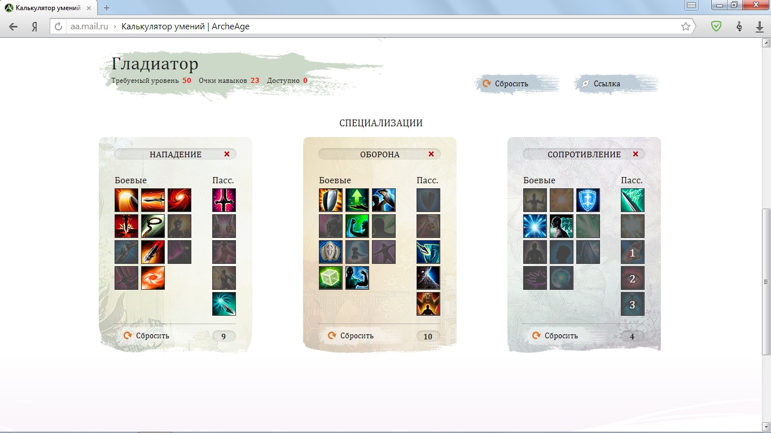Remove the Оборона specialization with red X
This screenshot has height=433, width=771.
[x=431, y=154]
